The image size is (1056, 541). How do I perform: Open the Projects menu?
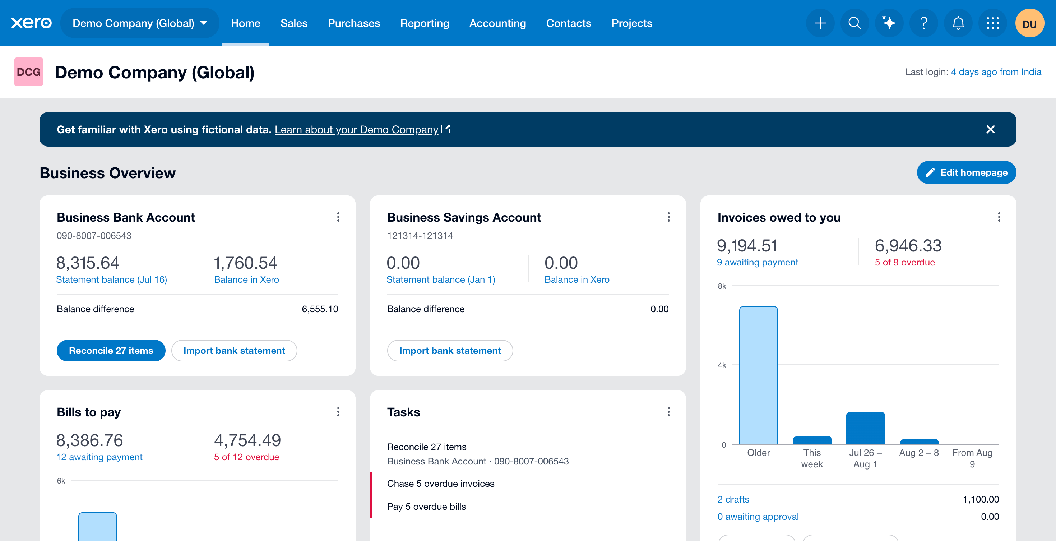(632, 23)
